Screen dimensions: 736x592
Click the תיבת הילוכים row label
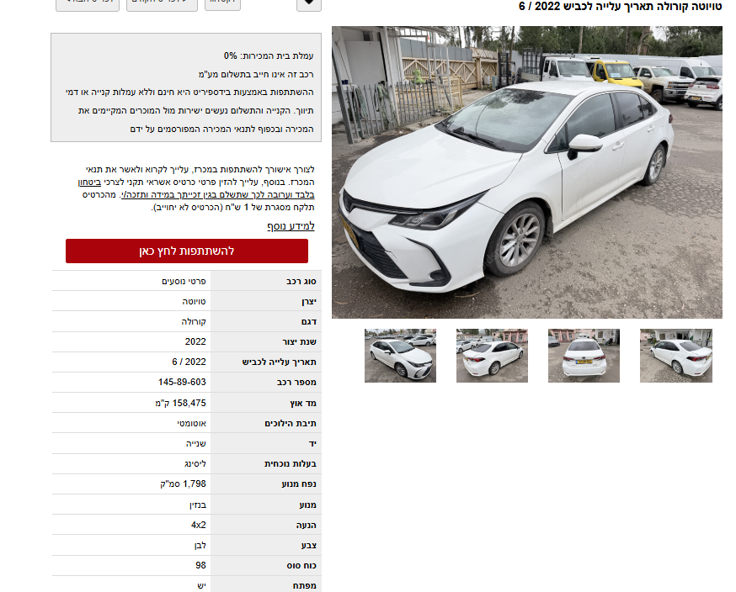(290, 423)
